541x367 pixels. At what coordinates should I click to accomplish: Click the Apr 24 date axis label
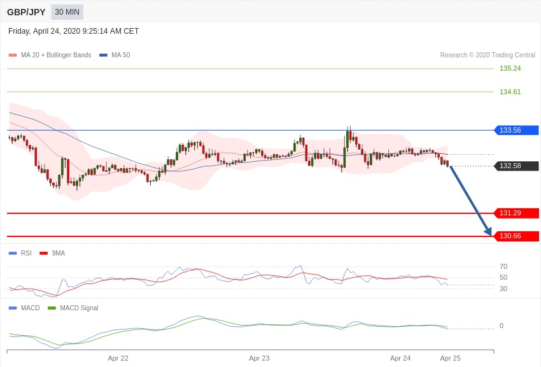(x=400, y=358)
